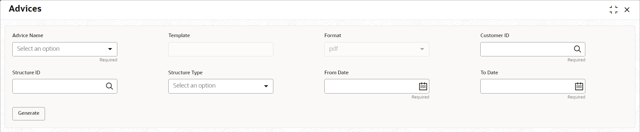Close the Advices dialog with X icon
The image size is (640, 132).
[627, 10]
